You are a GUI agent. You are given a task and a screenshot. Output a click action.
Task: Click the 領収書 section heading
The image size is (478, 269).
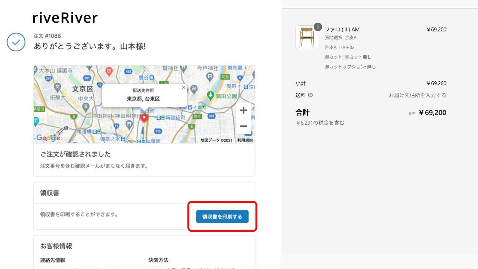click(50, 193)
